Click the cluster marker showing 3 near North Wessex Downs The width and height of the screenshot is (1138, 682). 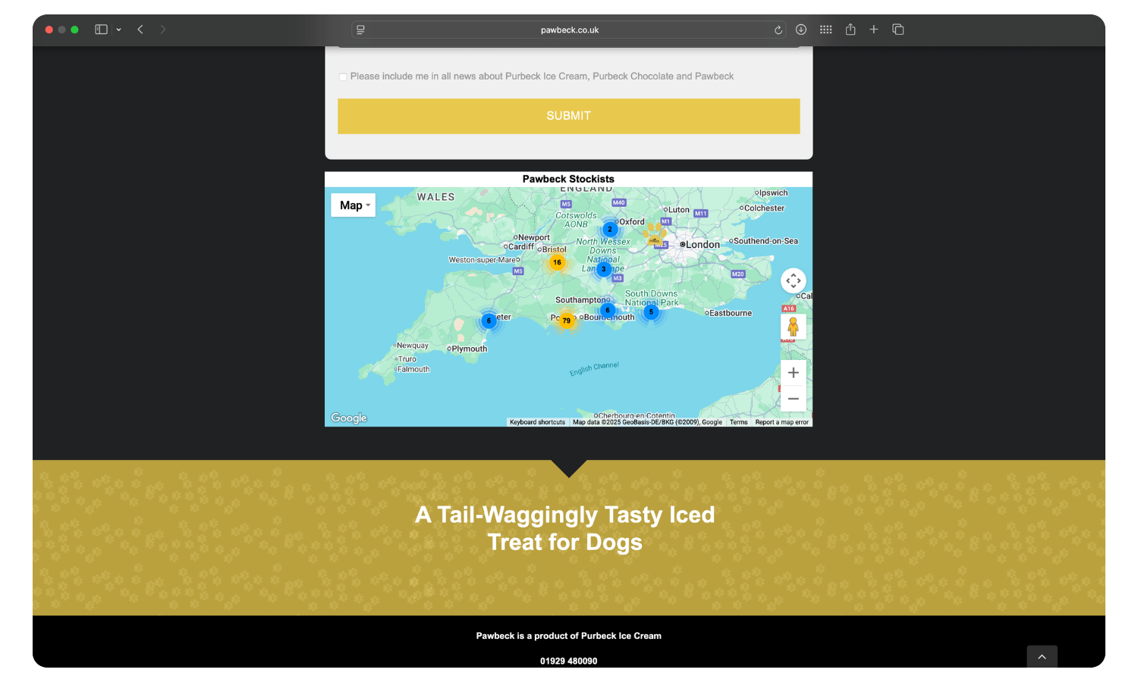pos(604,269)
